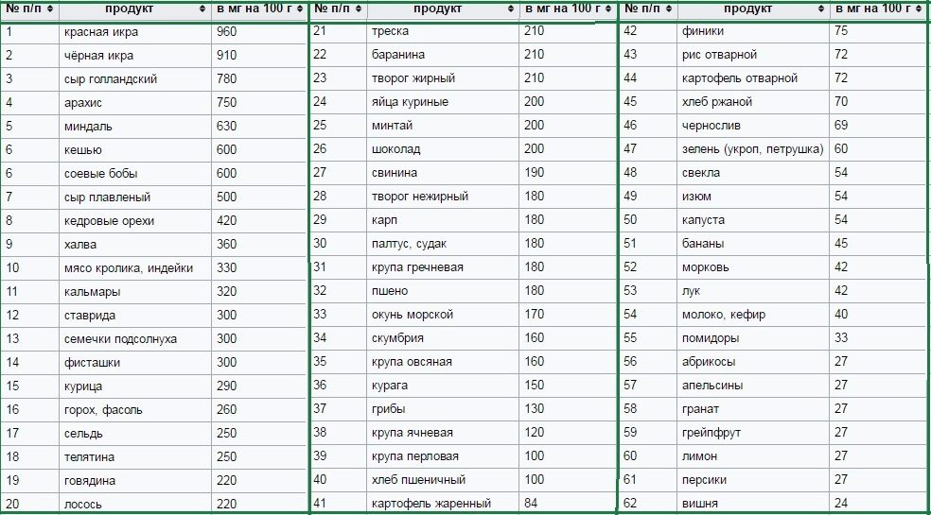The width and height of the screenshot is (931, 515).
Task: Select мясо кролика, индейки cell
Action: pos(135,268)
